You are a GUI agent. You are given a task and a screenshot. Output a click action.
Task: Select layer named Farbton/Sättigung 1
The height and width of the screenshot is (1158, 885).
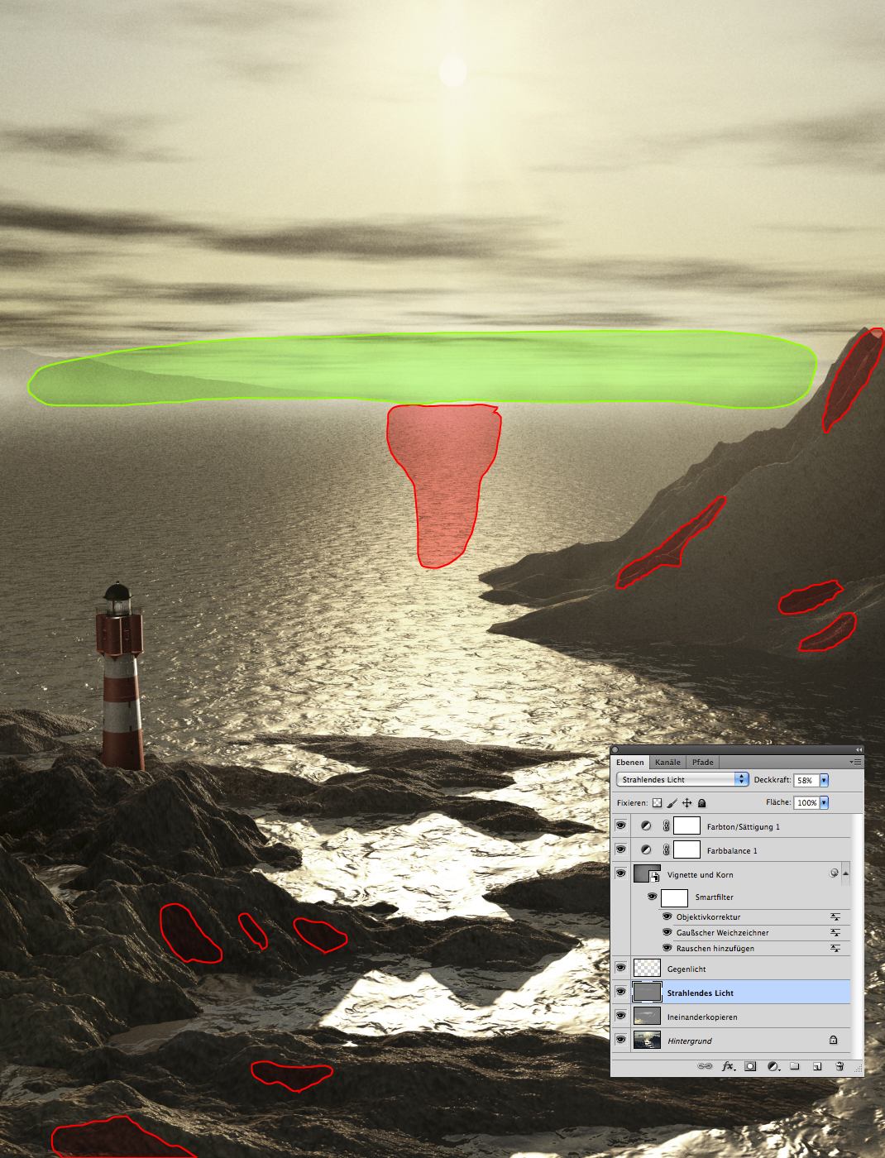point(743,826)
